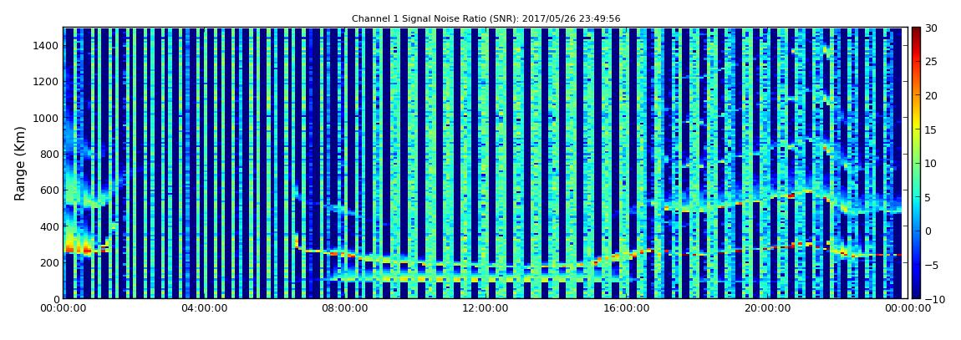Click the 800 range tick label

point(50,154)
